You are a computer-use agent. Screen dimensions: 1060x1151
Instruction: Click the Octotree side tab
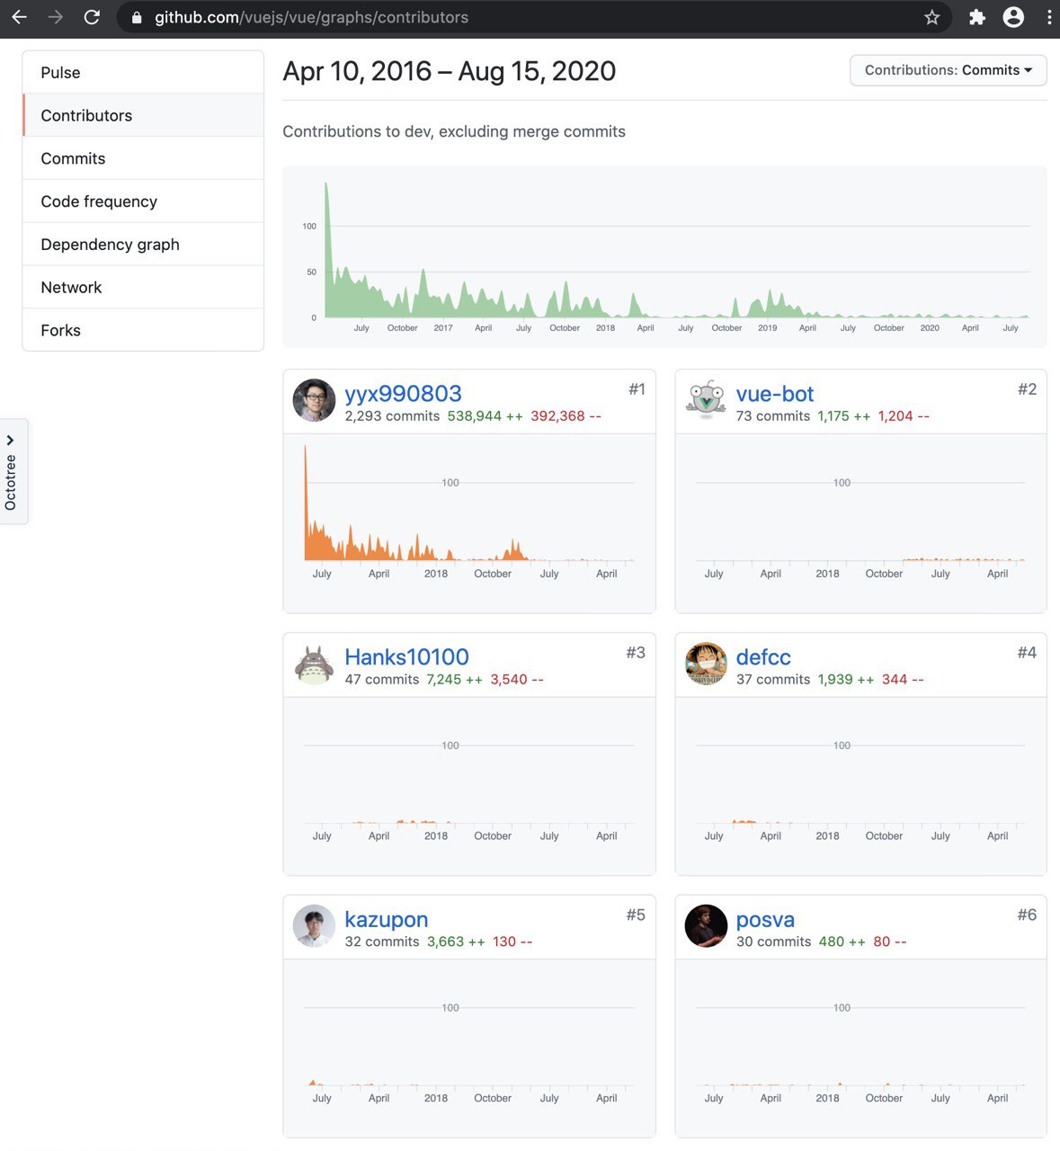pos(12,471)
